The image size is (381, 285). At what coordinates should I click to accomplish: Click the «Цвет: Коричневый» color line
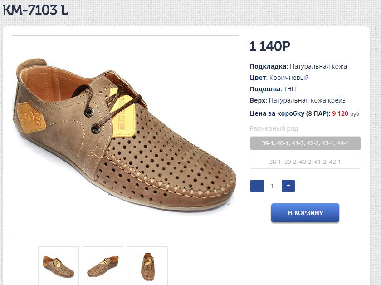point(279,78)
